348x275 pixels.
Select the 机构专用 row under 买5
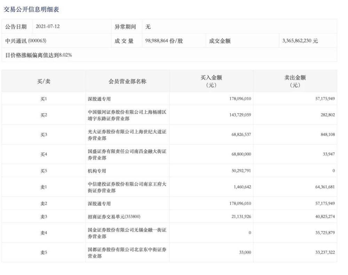coord(97,171)
